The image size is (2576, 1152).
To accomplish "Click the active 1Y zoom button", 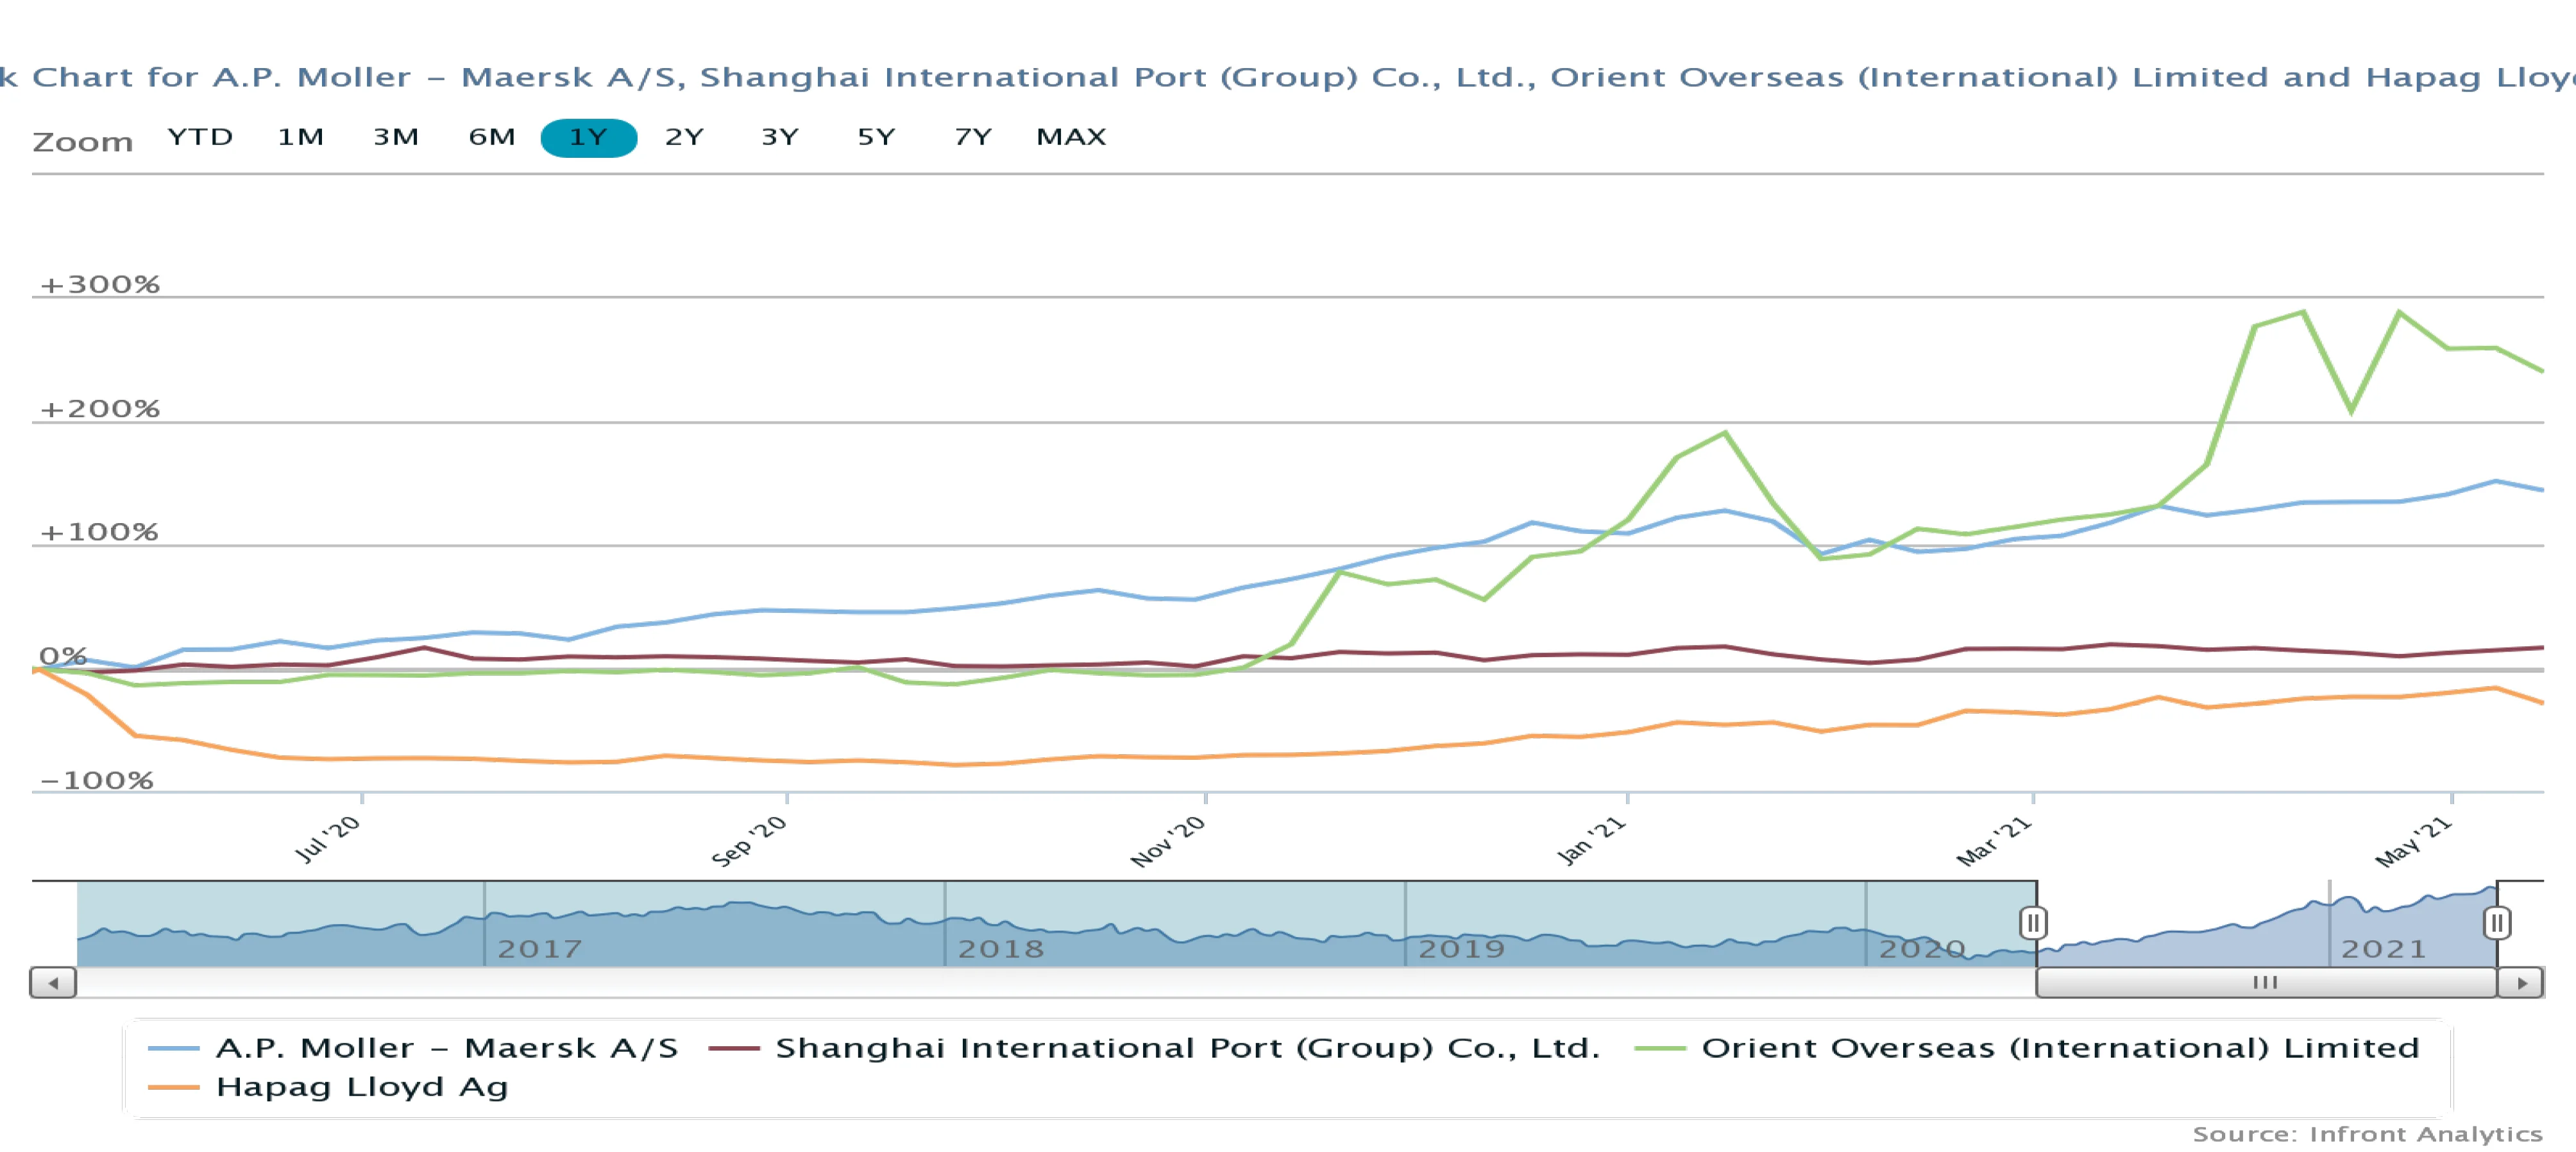I will (588, 137).
